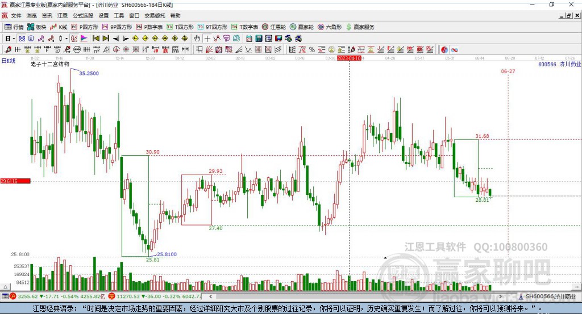
Task: Click the red-blue yin-yang icon
Action: [x=444, y=50]
